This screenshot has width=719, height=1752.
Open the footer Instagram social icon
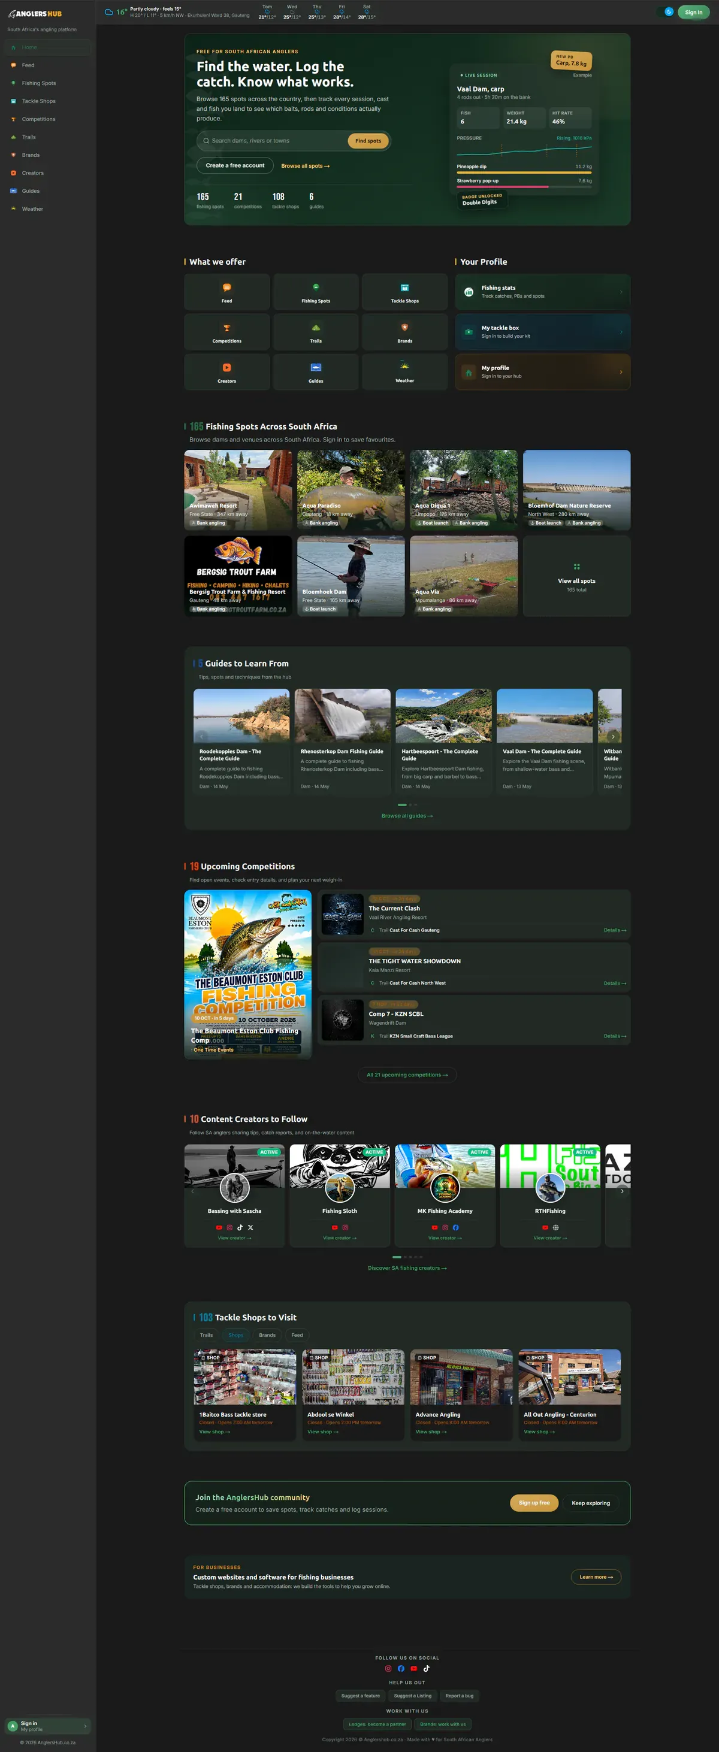tap(388, 1668)
